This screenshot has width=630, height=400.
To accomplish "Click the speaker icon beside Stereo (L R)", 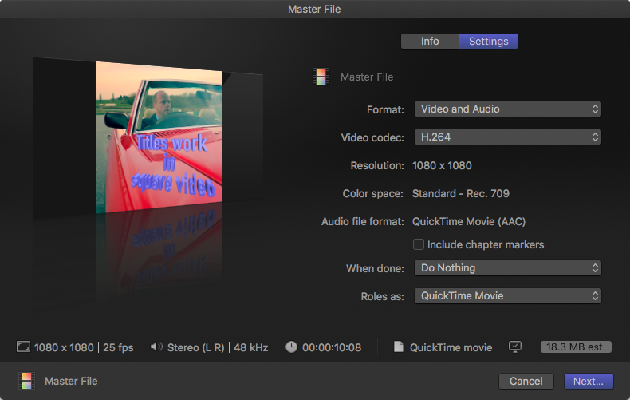I will pyautogui.click(x=156, y=347).
